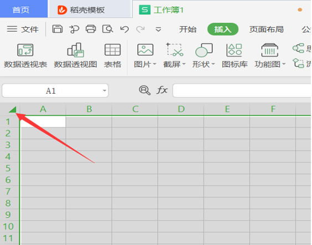
Task: Open Print Preview icon
Action: pos(108,29)
